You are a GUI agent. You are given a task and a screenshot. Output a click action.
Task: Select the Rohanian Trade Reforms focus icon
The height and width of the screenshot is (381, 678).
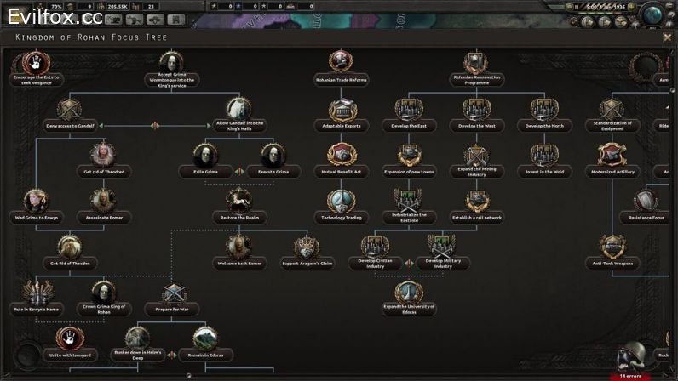(x=341, y=61)
